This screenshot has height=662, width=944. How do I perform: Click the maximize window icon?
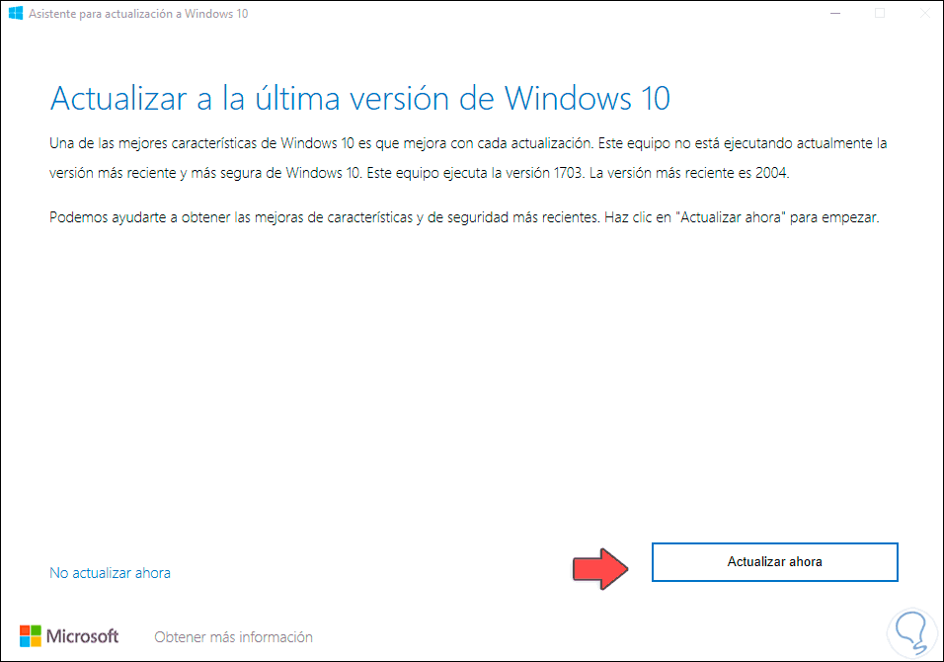coord(880,13)
